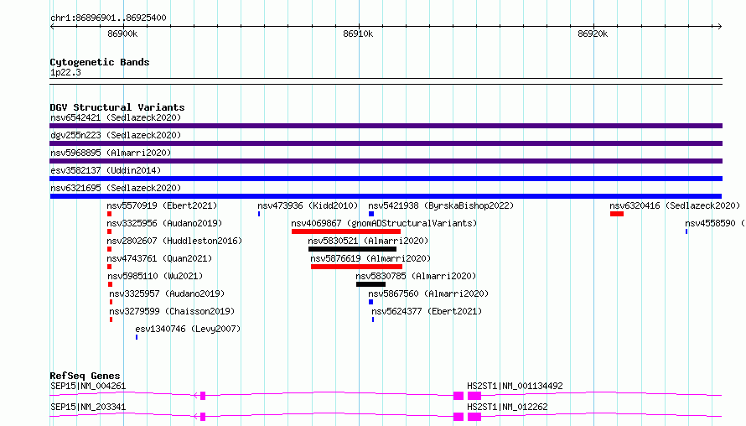Viewport: 746px width, 426px height.
Task: Click the red marker under nsv2802607
Action: click(x=110, y=249)
